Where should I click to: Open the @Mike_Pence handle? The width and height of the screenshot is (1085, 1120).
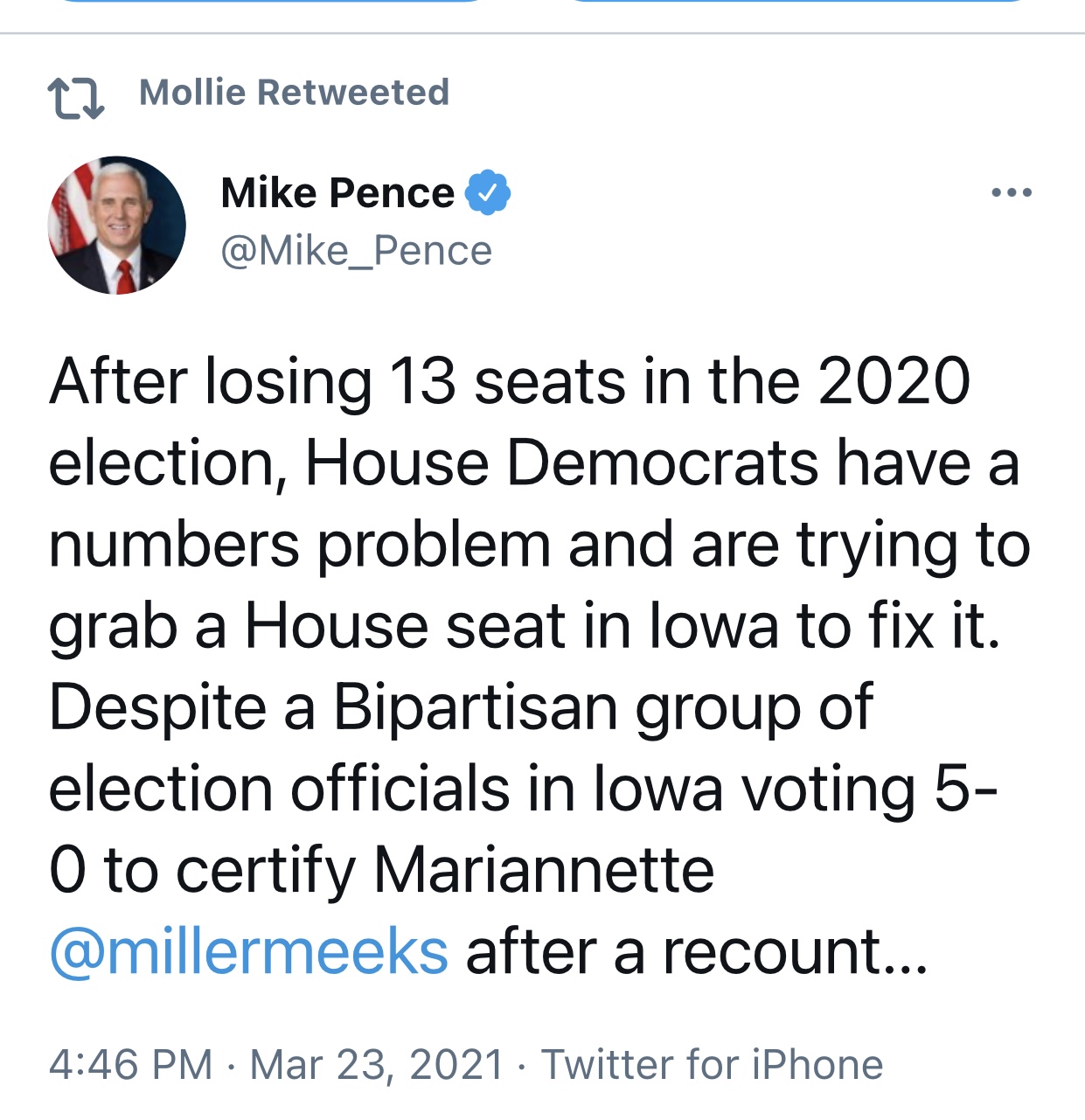[357, 251]
